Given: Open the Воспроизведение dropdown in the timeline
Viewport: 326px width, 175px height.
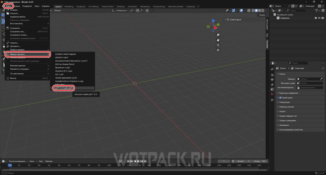Looking at the screenshot, I should click(x=18, y=161).
